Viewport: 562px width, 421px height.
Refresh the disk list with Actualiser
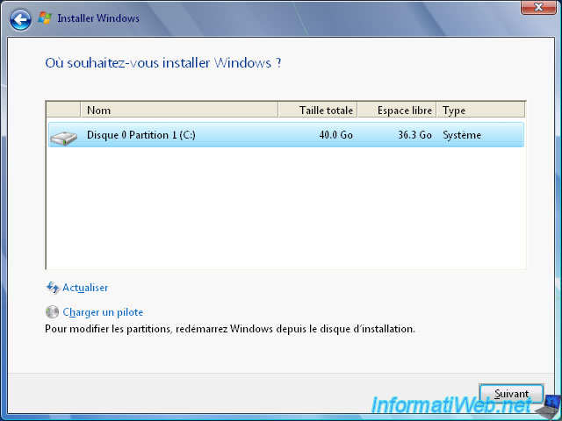pyautogui.click(x=85, y=288)
